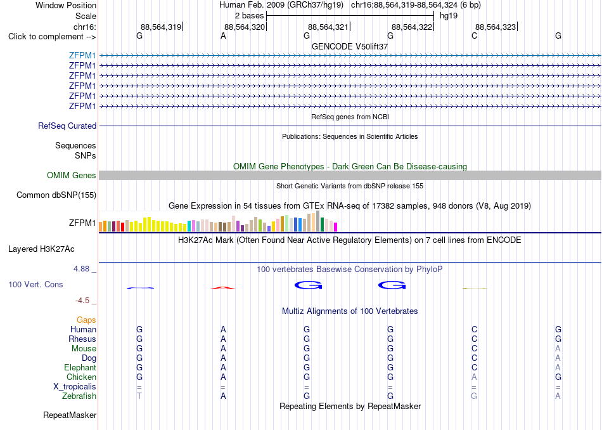602x430 pixels.
Task: Select the Elephant alignment row label
Action: [x=80, y=368]
